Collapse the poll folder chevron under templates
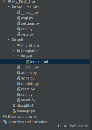 click(x=18, y=56)
